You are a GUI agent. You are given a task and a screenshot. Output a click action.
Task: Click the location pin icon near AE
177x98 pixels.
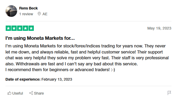39,14
